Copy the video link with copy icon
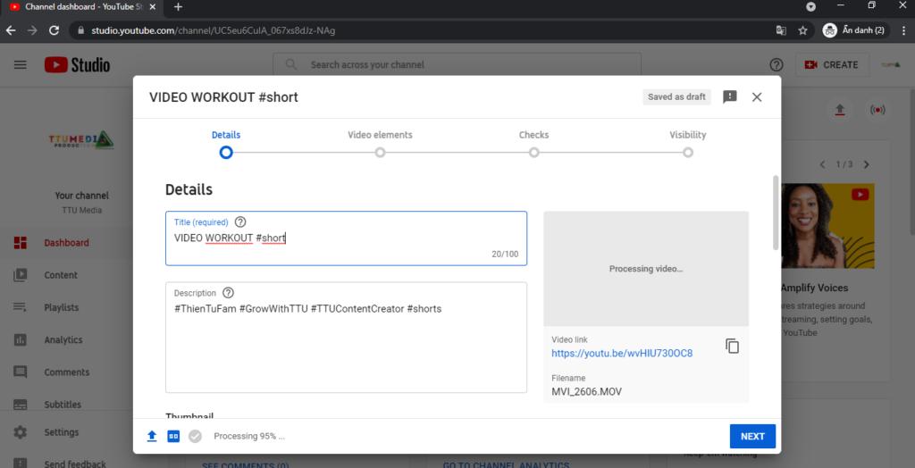This screenshot has width=915, height=468. tap(732, 346)
